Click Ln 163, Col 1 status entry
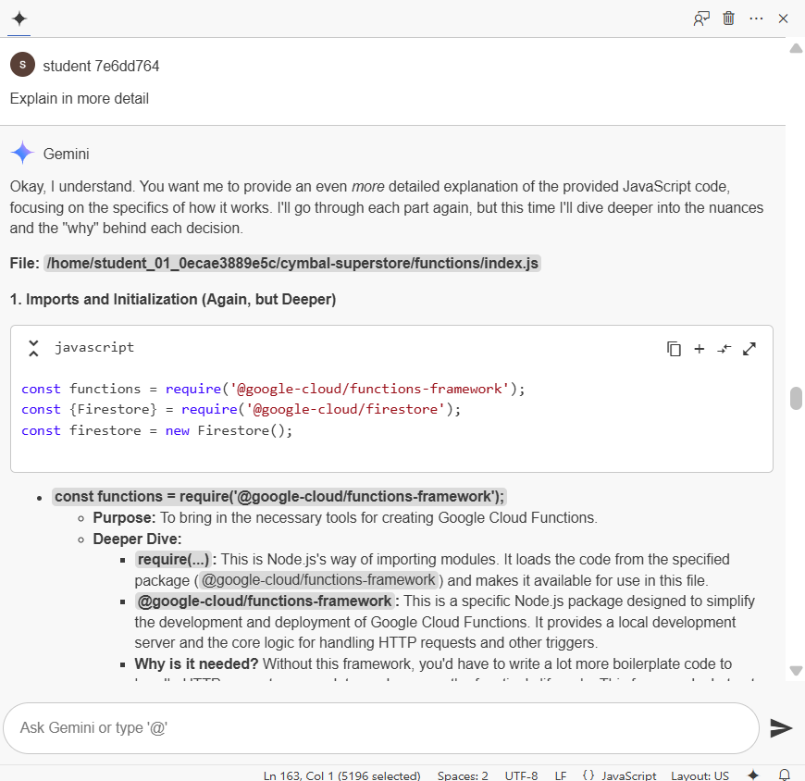The image size is (805, 781). [342, 775]
